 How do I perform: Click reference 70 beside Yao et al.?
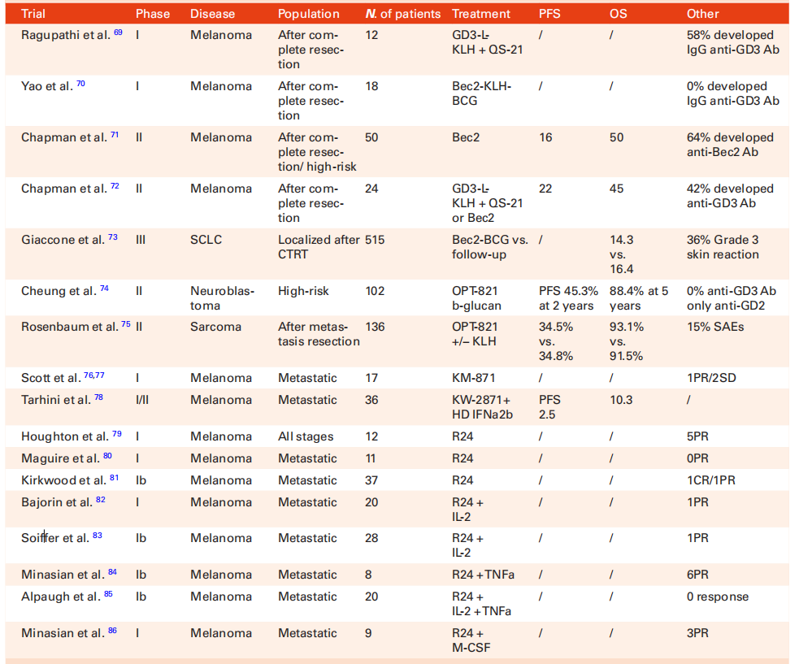80,84
